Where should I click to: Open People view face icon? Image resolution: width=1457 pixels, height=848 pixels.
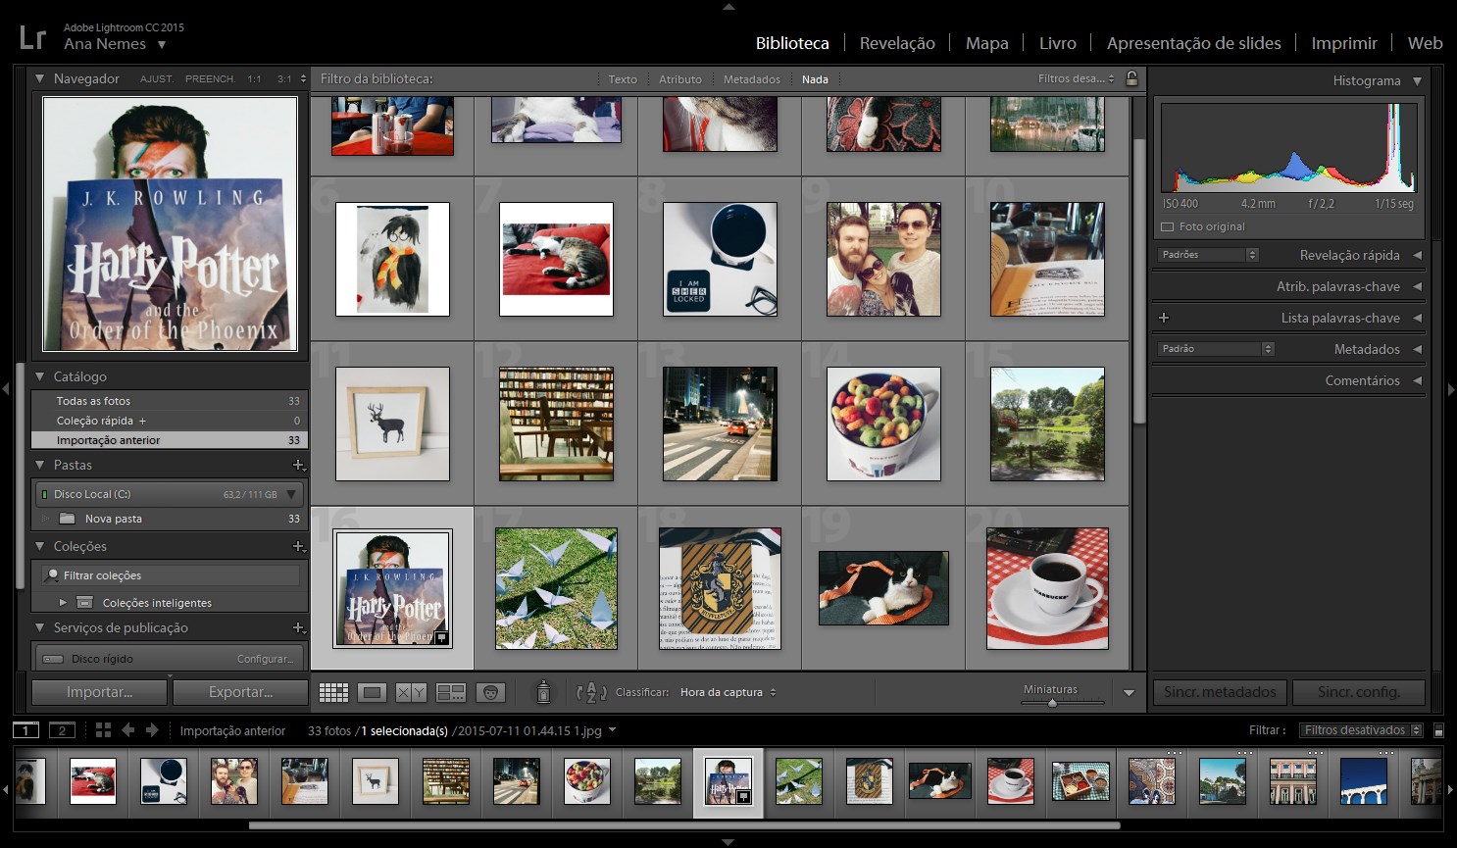tap(490, 693)
